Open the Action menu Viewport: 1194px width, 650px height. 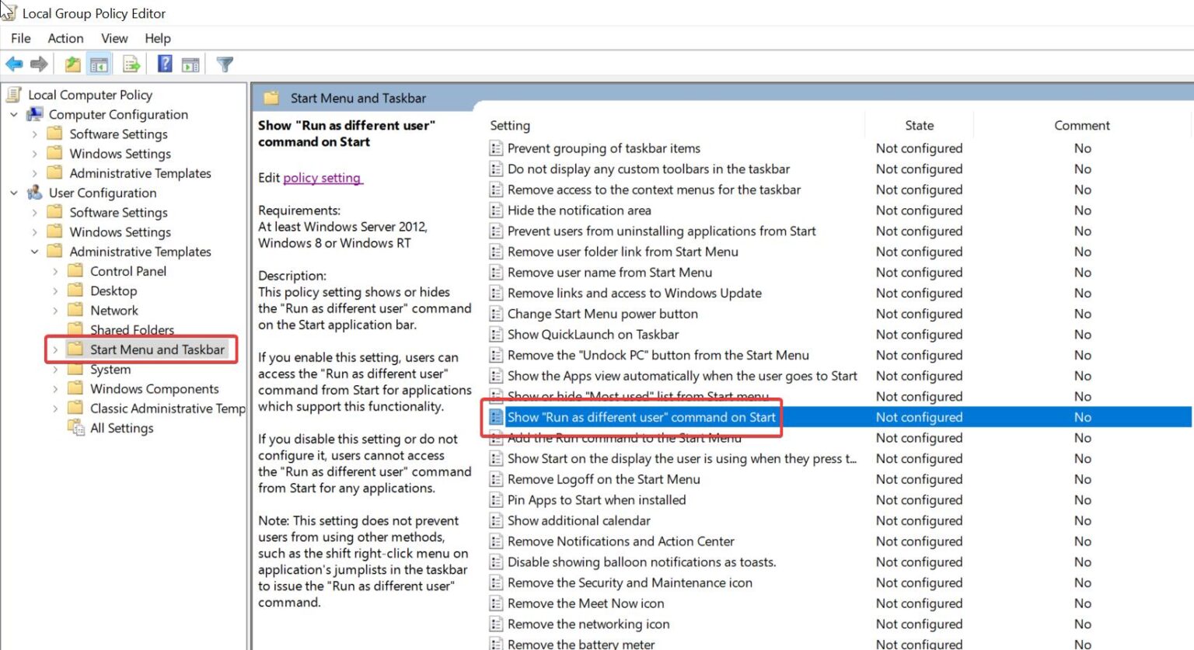click(65, 38)
